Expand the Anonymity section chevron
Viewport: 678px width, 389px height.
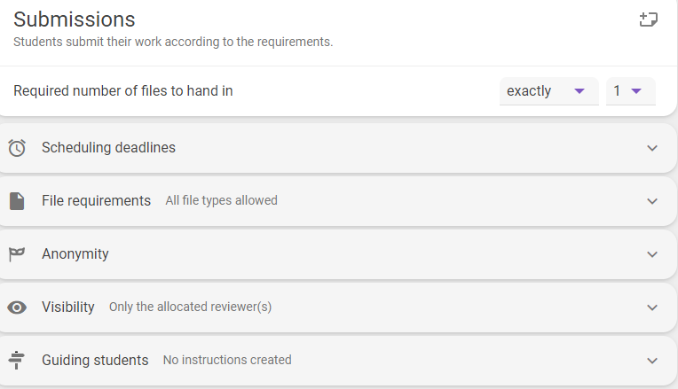(x=652, y=254)
